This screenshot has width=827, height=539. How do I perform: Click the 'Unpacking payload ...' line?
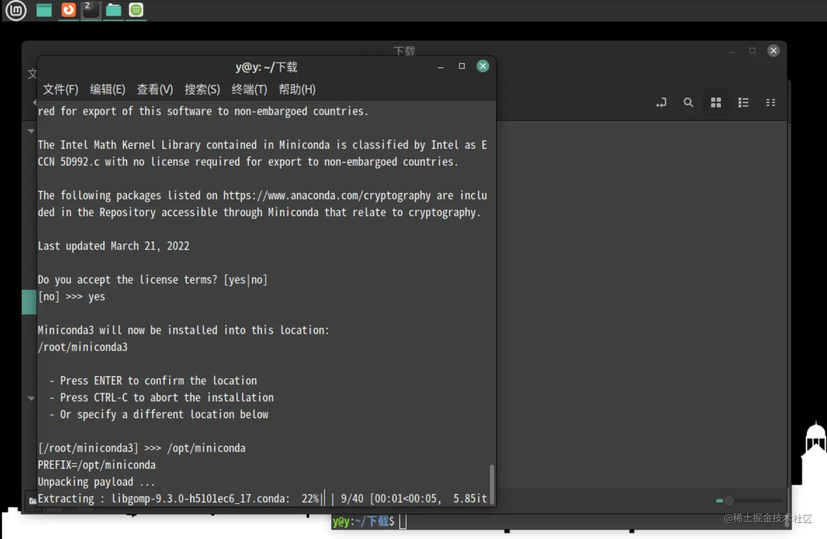[x=96, y=482]
